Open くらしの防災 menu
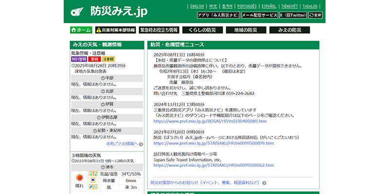389x194 pixels. (x=202, y=30)
